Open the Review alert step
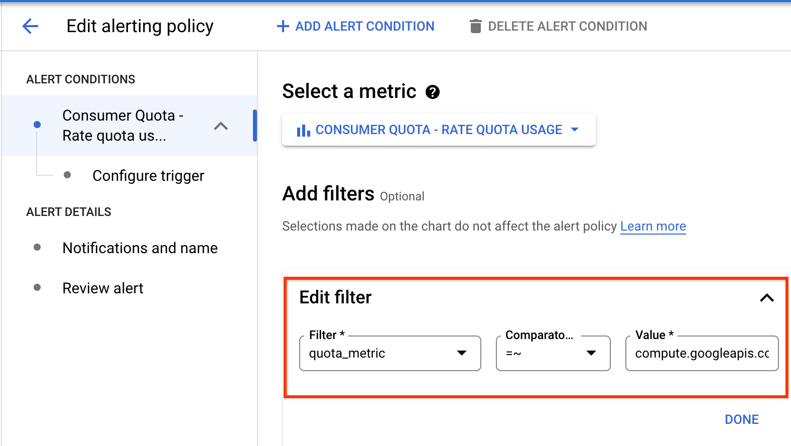The height and width of the screenshot is (446, 791). click(x=103, y=288)
